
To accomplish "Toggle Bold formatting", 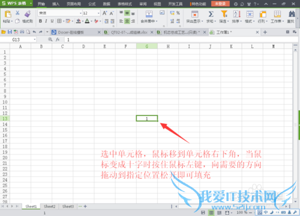I will pos(40,21).
